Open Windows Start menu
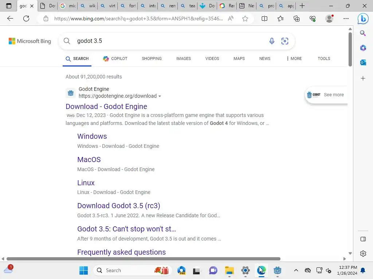Screen dimensions: 373x279 (83, 270)
